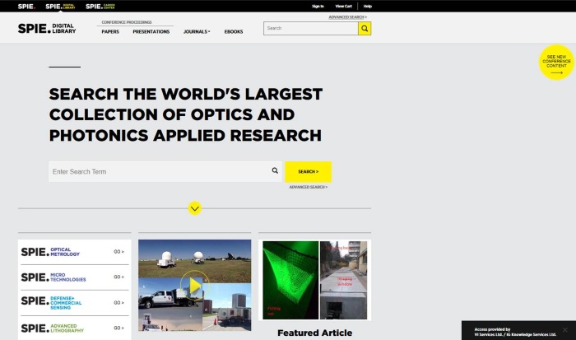
Task: Open SPIE home logo in top black bar
Action: click(26, 7)
